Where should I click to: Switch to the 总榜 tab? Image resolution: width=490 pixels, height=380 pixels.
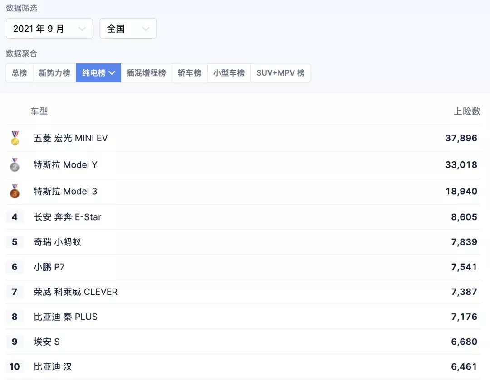click(20, 73)
